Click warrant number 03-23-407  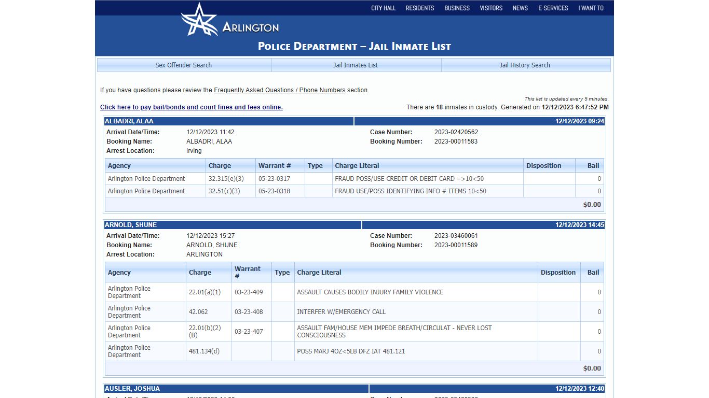[x=249, y=332]
